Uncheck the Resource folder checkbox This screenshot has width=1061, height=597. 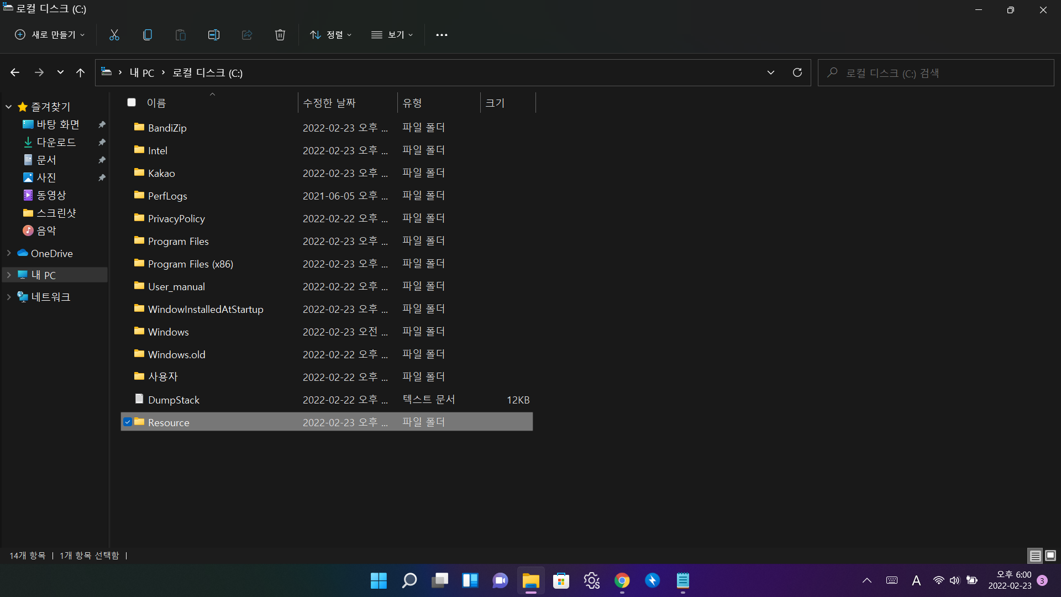coord(128,422)
